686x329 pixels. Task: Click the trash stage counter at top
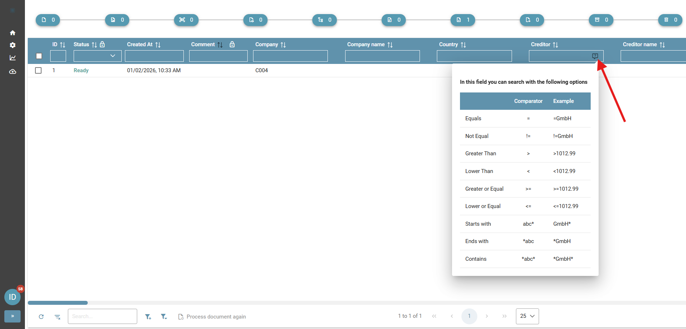(x=670, y=20)
